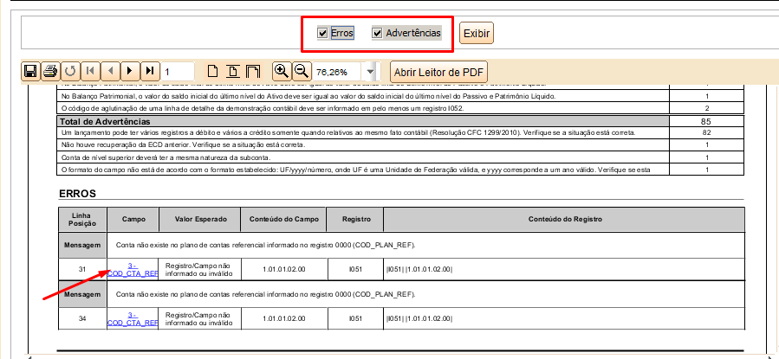Viewport: 779px width, 359px height.
Task: Click 'Registro/Campo não informado' cell on line 34
Action: 198,318
